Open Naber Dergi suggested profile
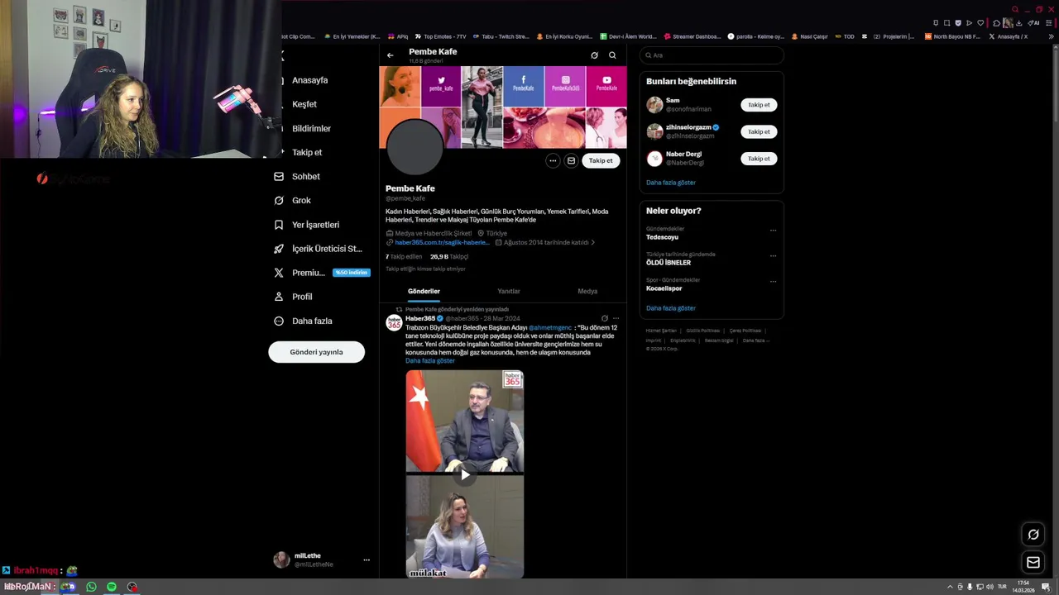Screen dimensions: 1059x595 click(x=683, y=154)
